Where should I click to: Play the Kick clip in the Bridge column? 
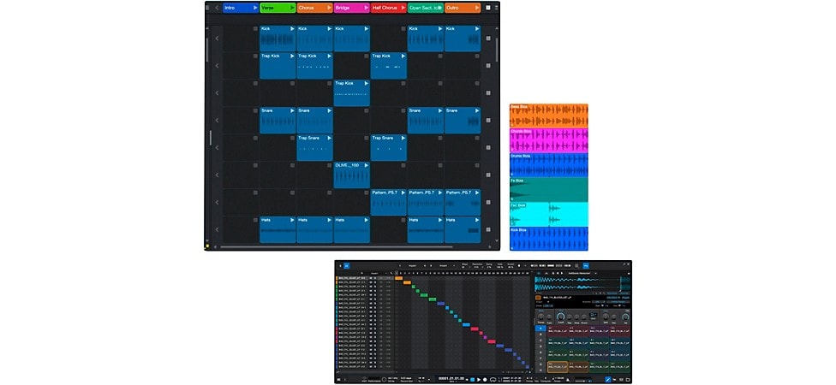coord(367,29)
